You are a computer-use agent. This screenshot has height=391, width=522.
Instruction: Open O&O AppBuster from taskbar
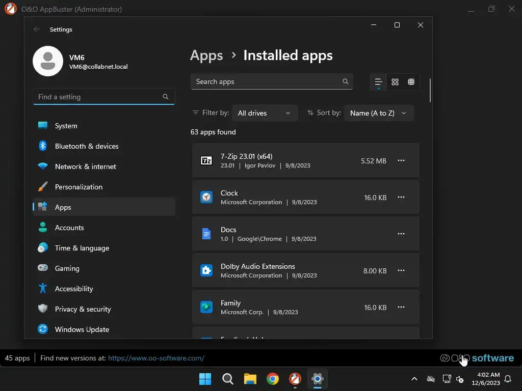(295, 379)
